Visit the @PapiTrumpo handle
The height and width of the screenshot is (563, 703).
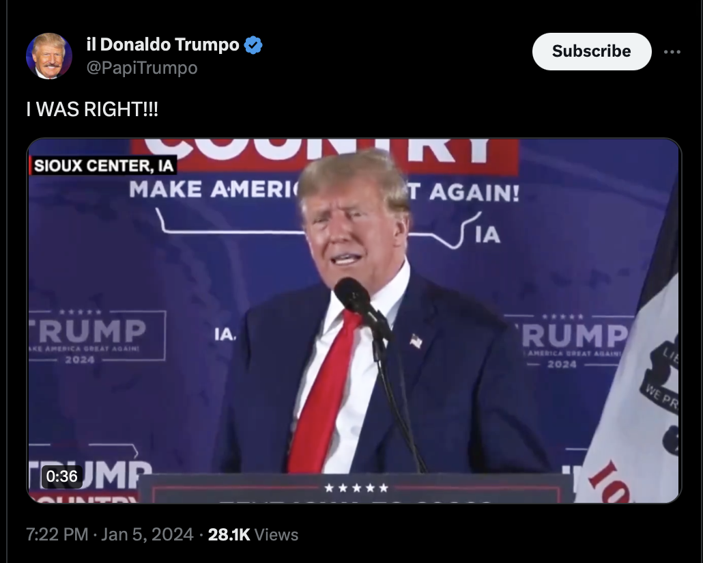(x=142, y=68)
